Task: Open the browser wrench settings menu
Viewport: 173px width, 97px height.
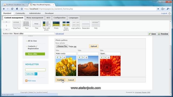Action: (168, 9)
